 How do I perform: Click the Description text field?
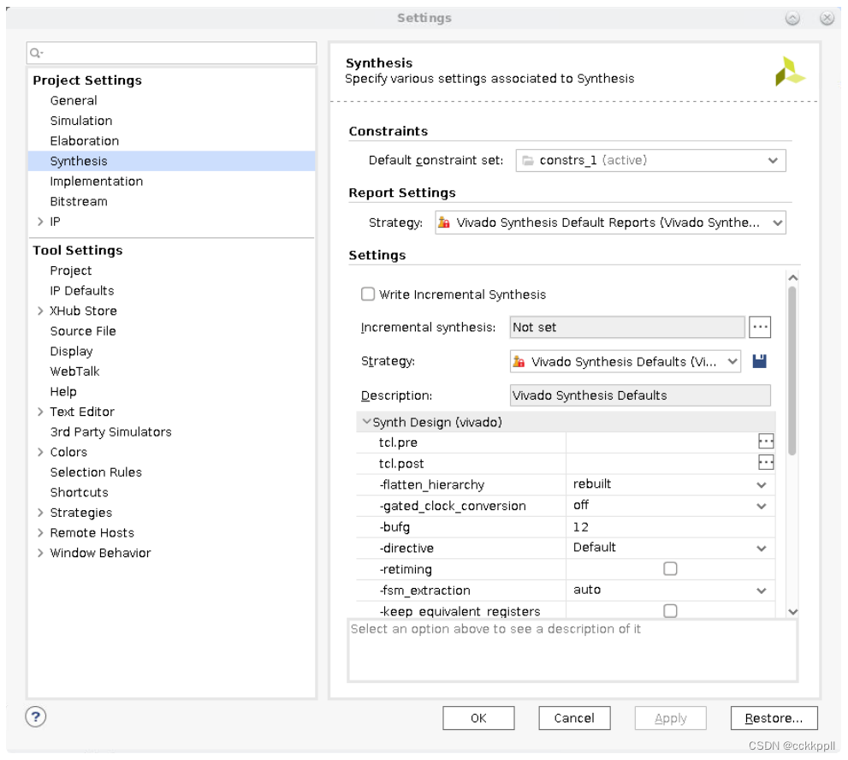coord(640,395)
